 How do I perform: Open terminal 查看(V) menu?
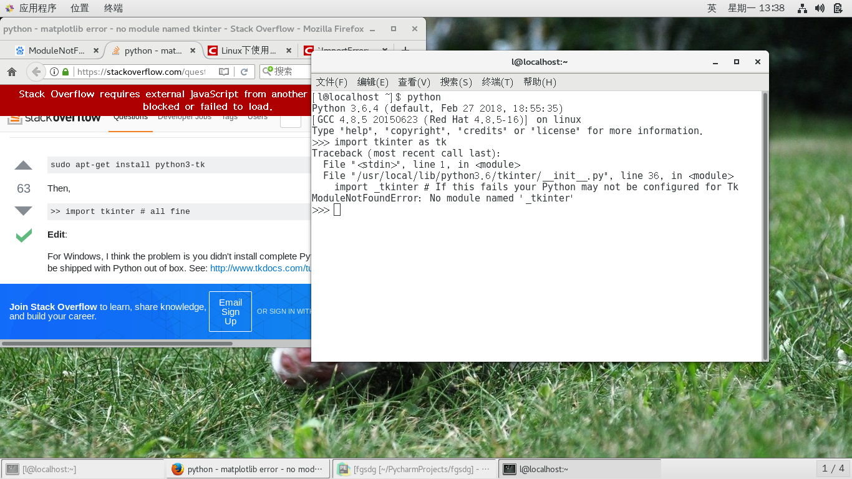pyautogui.click(x=414, y=82)
